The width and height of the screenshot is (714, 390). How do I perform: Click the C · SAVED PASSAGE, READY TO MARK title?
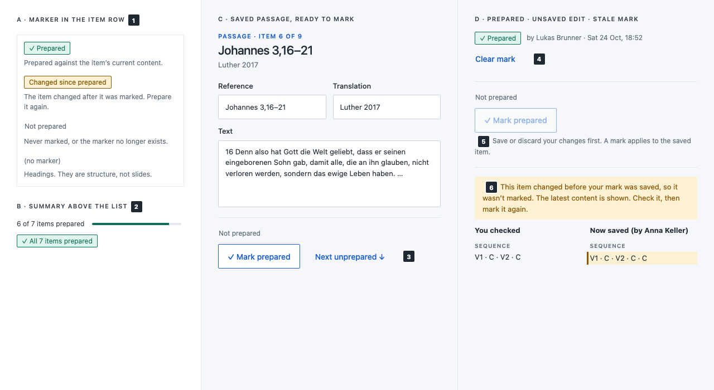coord(286,19)
